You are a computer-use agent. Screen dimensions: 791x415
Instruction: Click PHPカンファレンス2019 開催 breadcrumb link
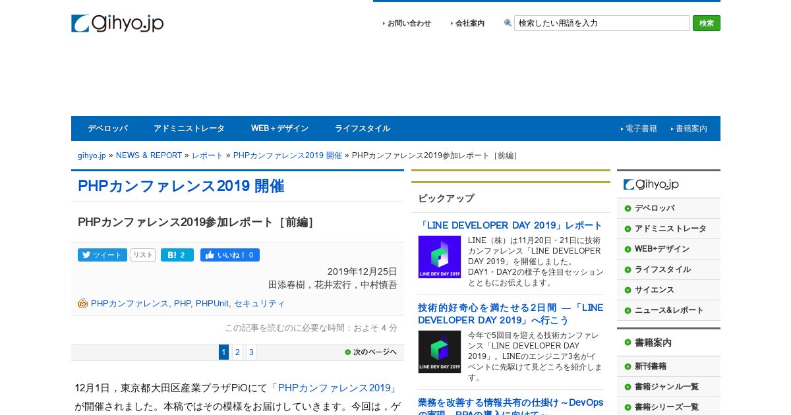coord(287,155)
